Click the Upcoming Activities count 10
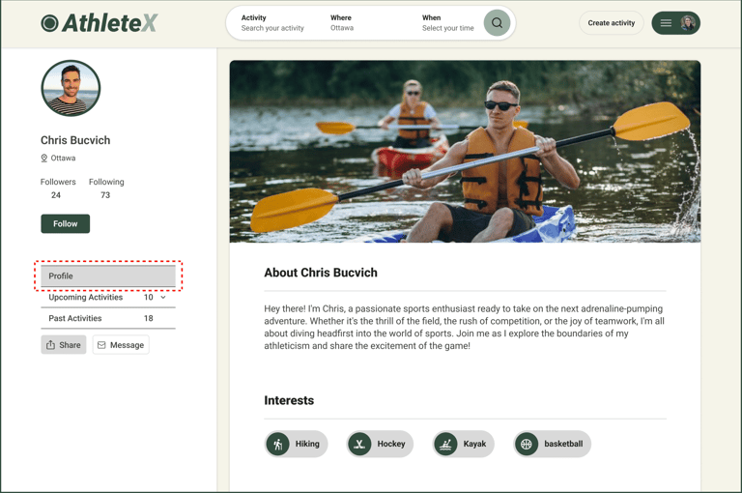The image size is (742, 493). pyautogui.click(x=148, y=298)
